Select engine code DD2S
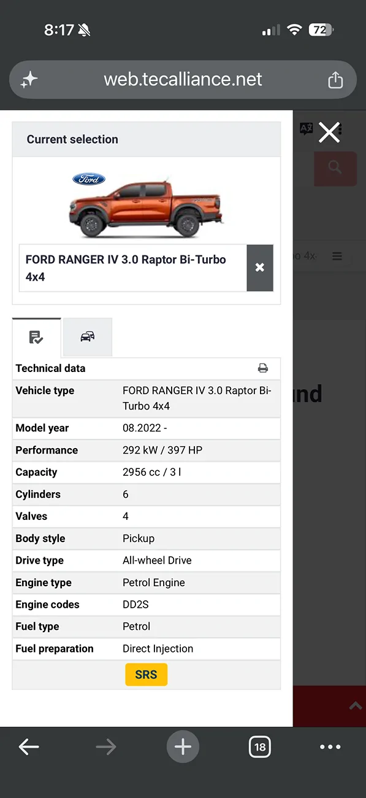Screen dimensions: 366x798 tap(135, 605)
